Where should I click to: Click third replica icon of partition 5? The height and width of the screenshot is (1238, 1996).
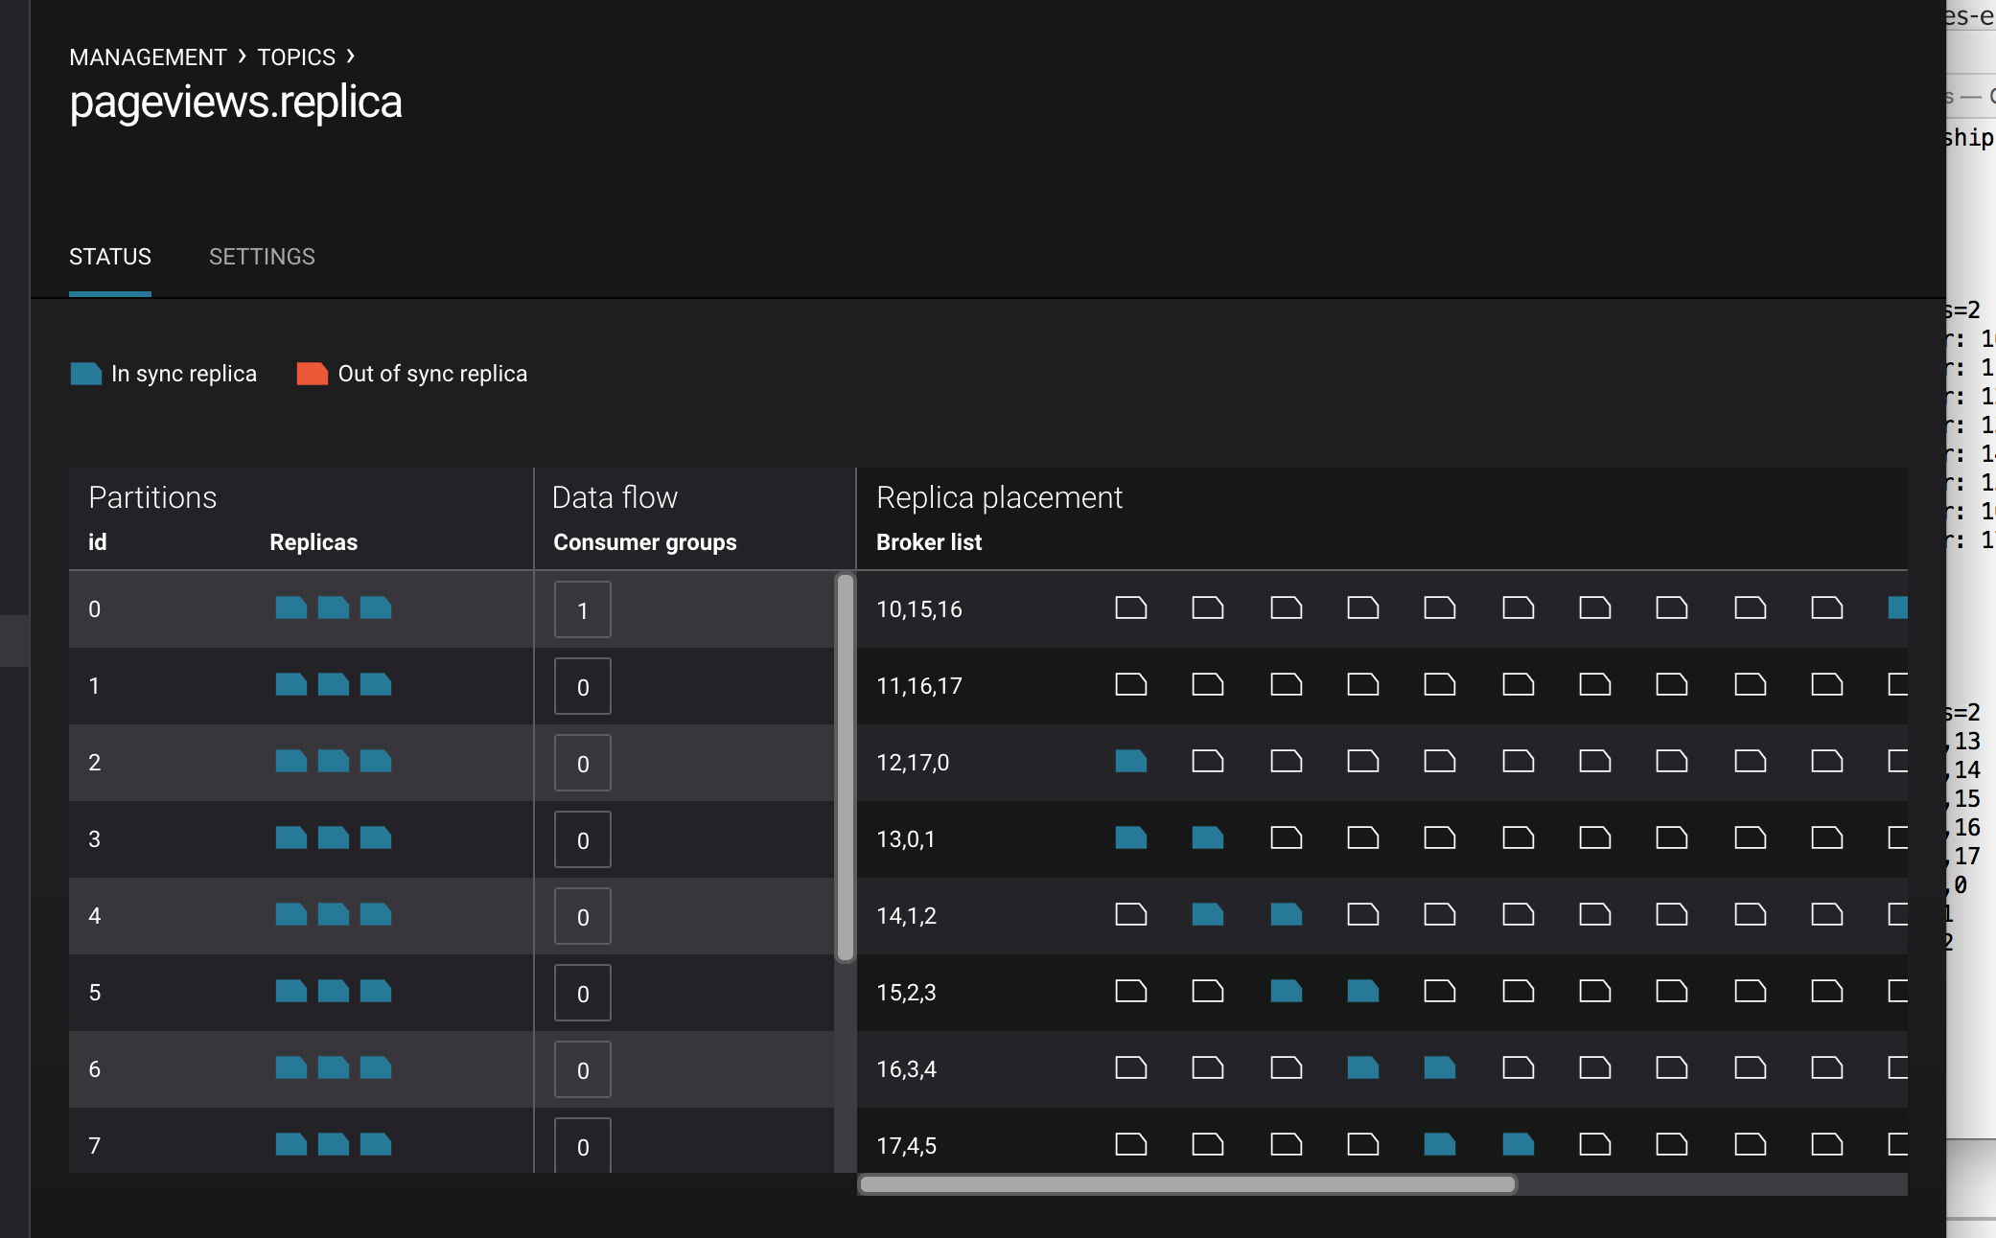coord(376,991)
